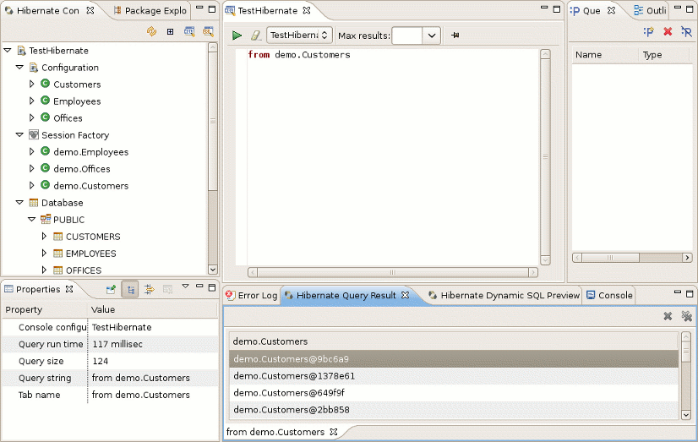Select the EMPLOYEES database table
Viewport: 698px width, 442px height.
[x=90, y=254]
